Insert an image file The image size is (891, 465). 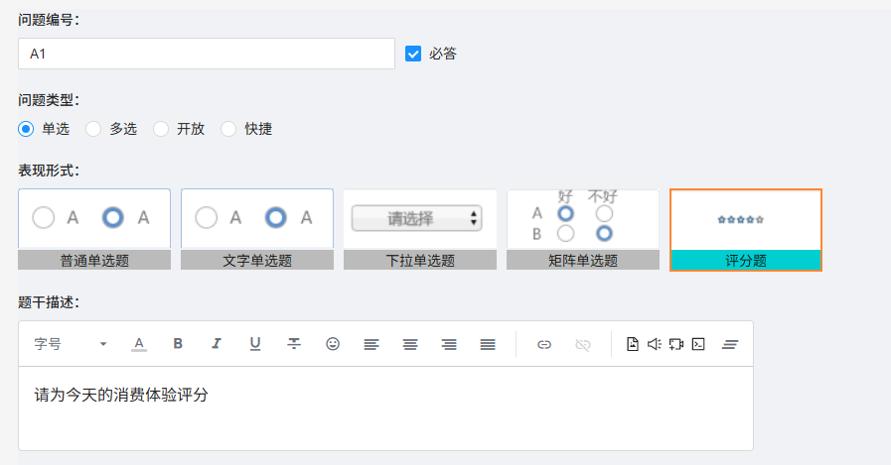633,344
